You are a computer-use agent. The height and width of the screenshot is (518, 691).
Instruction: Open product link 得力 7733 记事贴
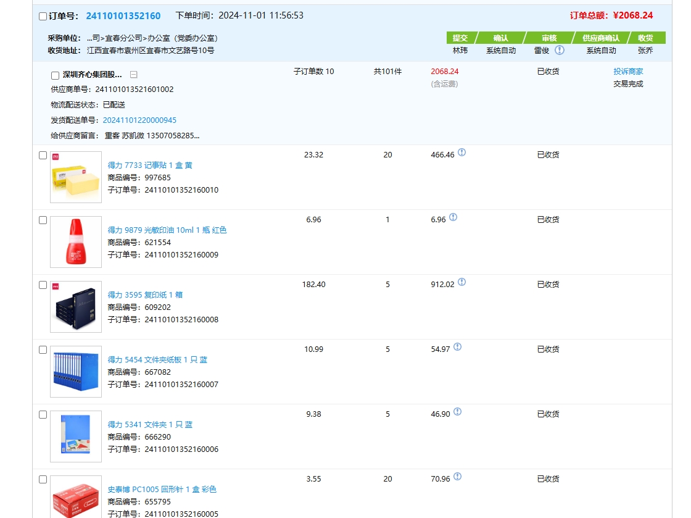[x=150, y=165]
